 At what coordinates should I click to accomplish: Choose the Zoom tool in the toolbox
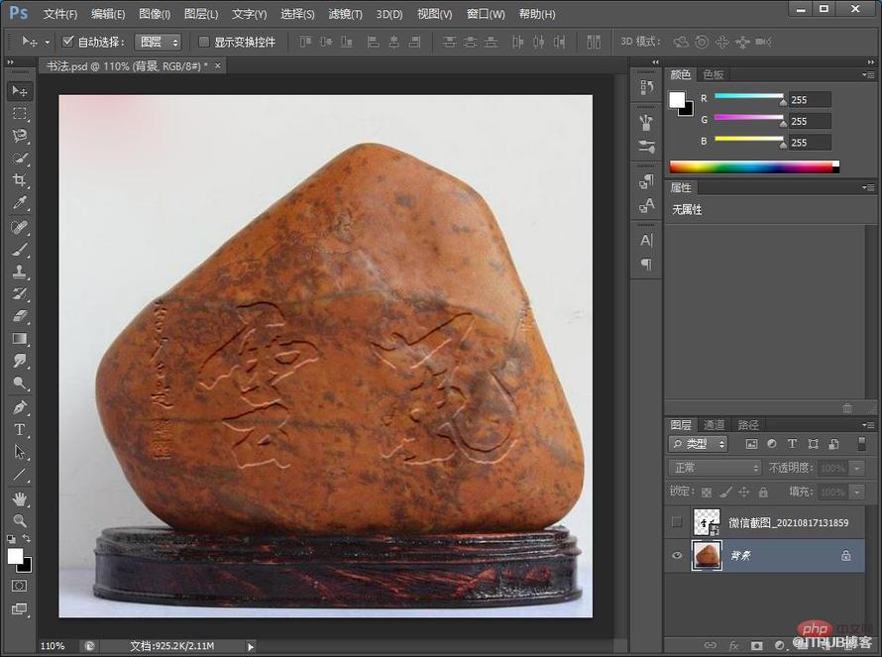pyautogui.click(x=20, y=520)
